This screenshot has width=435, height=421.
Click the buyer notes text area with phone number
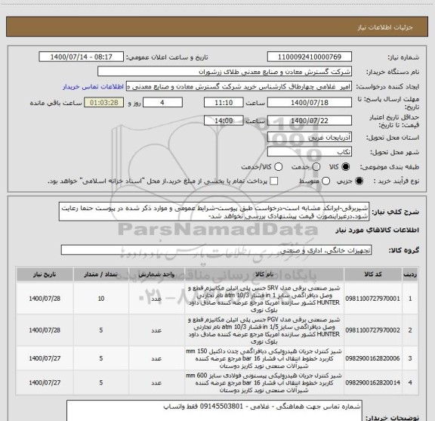coord(214,411)
